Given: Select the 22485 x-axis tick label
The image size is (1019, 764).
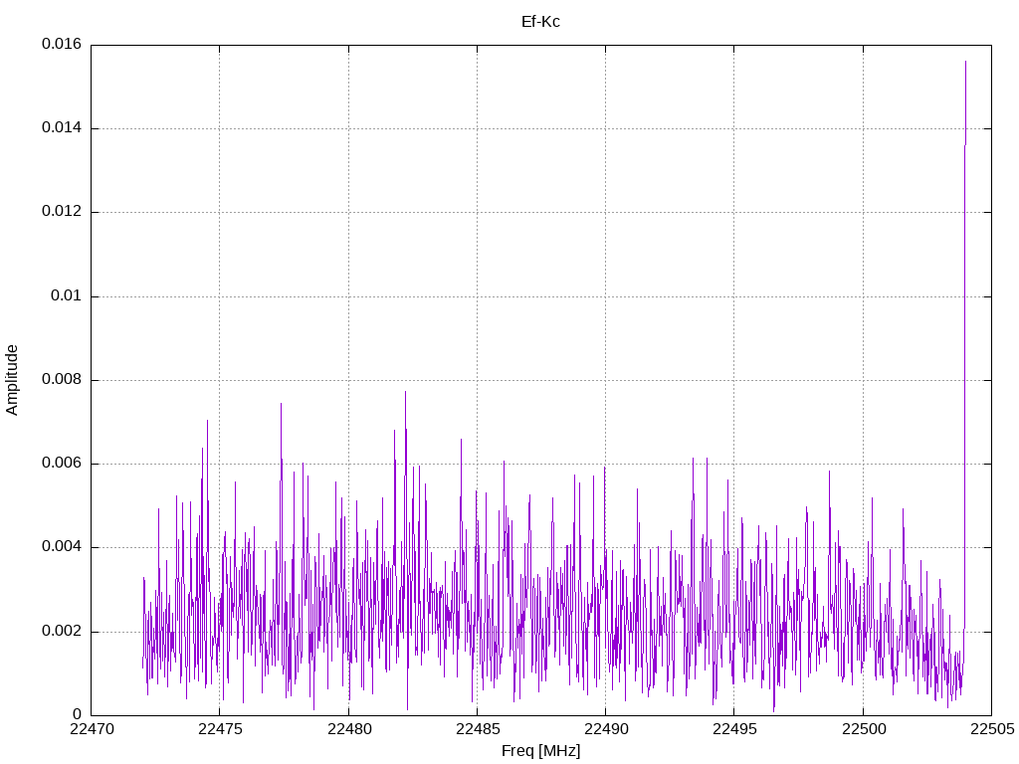Looking at the screenshot, I should 477,729.
